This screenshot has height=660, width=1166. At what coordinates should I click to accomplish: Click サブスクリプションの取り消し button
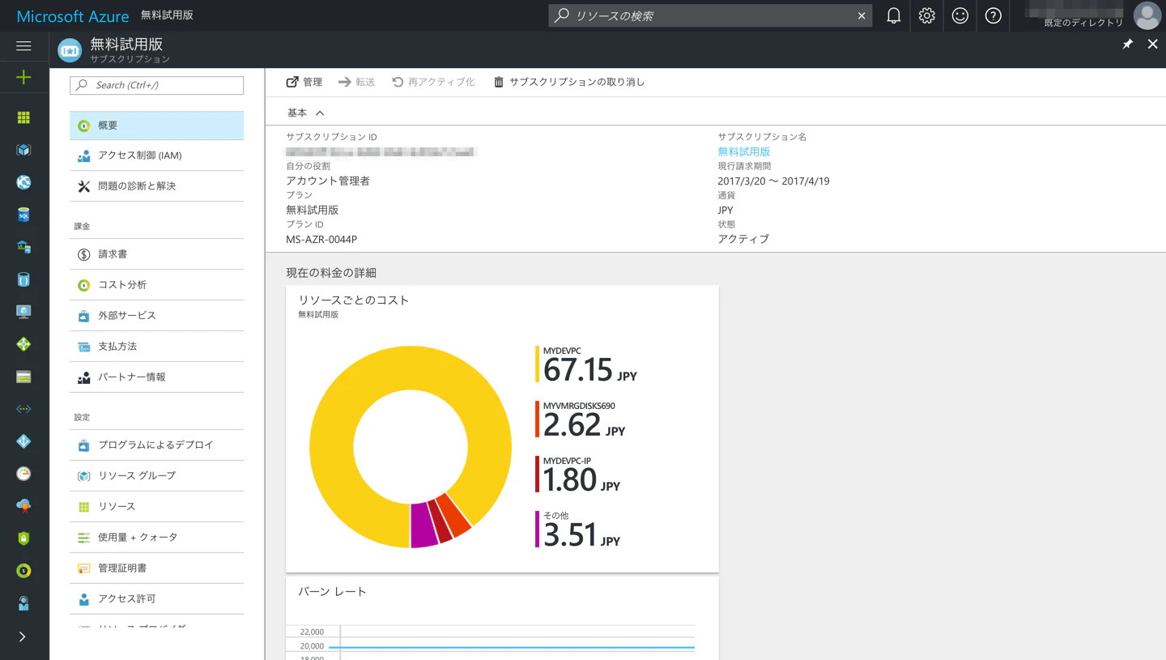569,82
